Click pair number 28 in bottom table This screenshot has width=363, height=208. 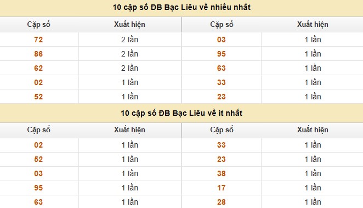tap(222, 202)
